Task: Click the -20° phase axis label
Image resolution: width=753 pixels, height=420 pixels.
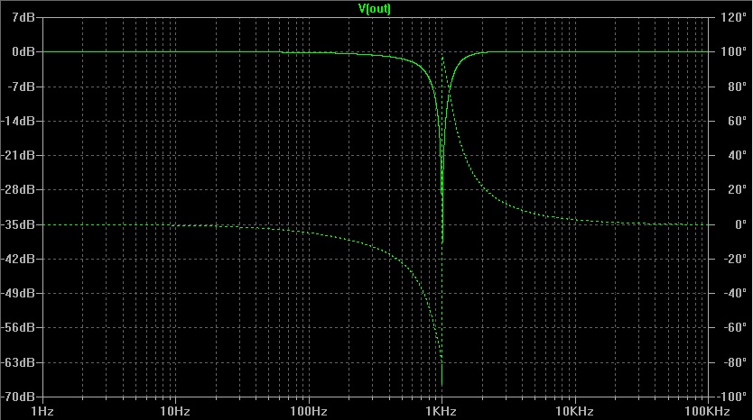Action: tap(735, 259)
